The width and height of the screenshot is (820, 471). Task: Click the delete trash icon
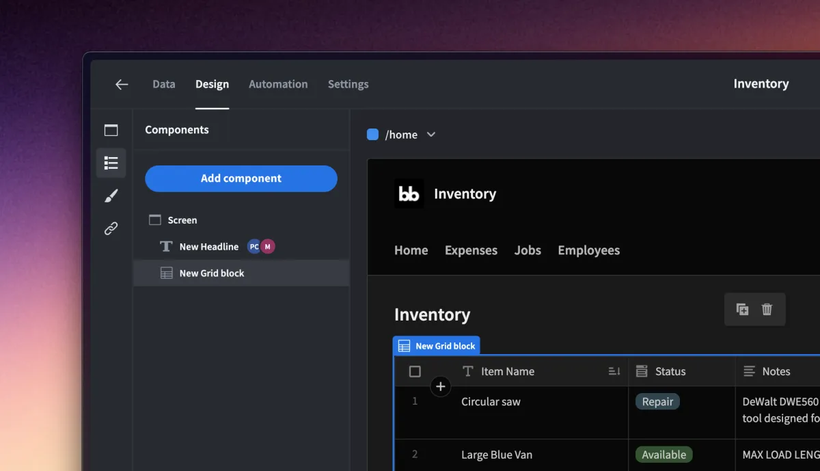(x=767, y=310)
